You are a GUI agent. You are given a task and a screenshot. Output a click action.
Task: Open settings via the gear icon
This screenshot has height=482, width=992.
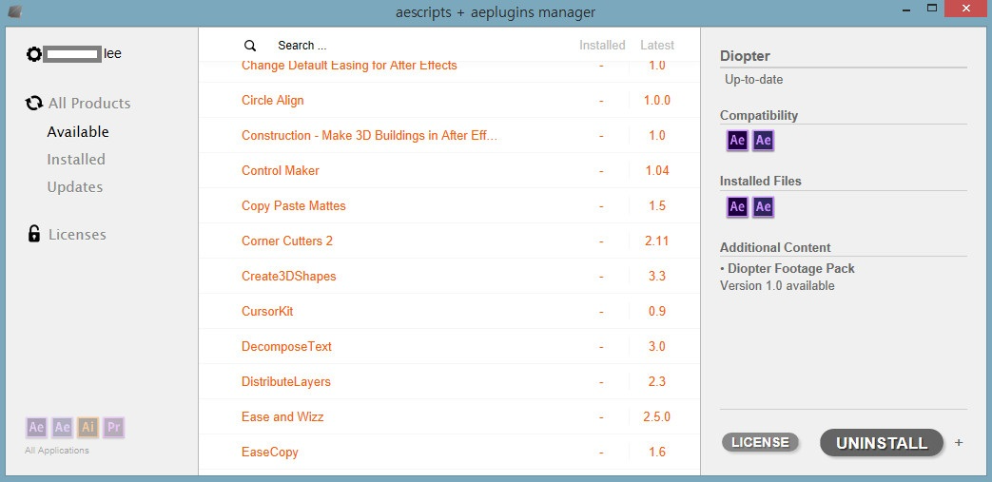(33, 54)
